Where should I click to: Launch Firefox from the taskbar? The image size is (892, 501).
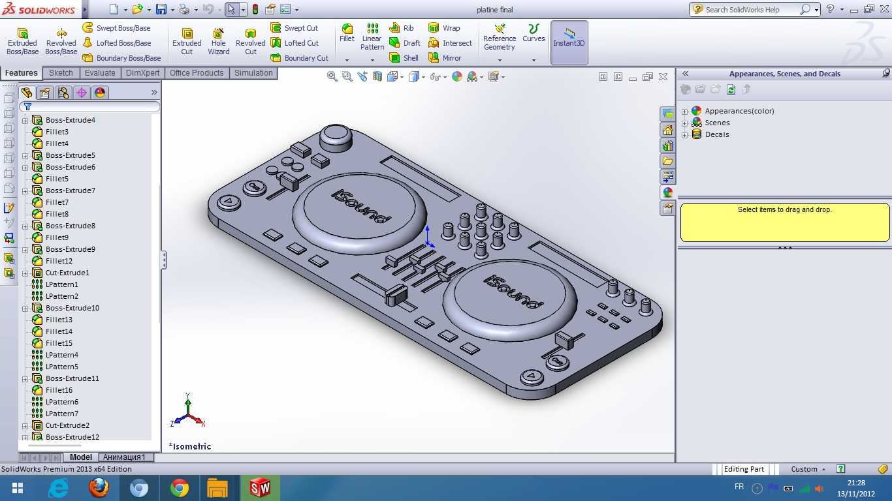(99, 488)
